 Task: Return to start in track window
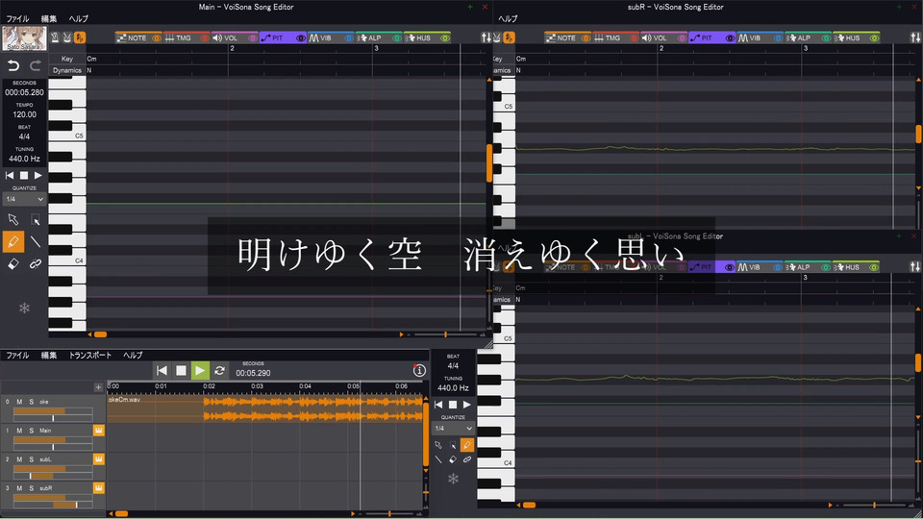162,370
